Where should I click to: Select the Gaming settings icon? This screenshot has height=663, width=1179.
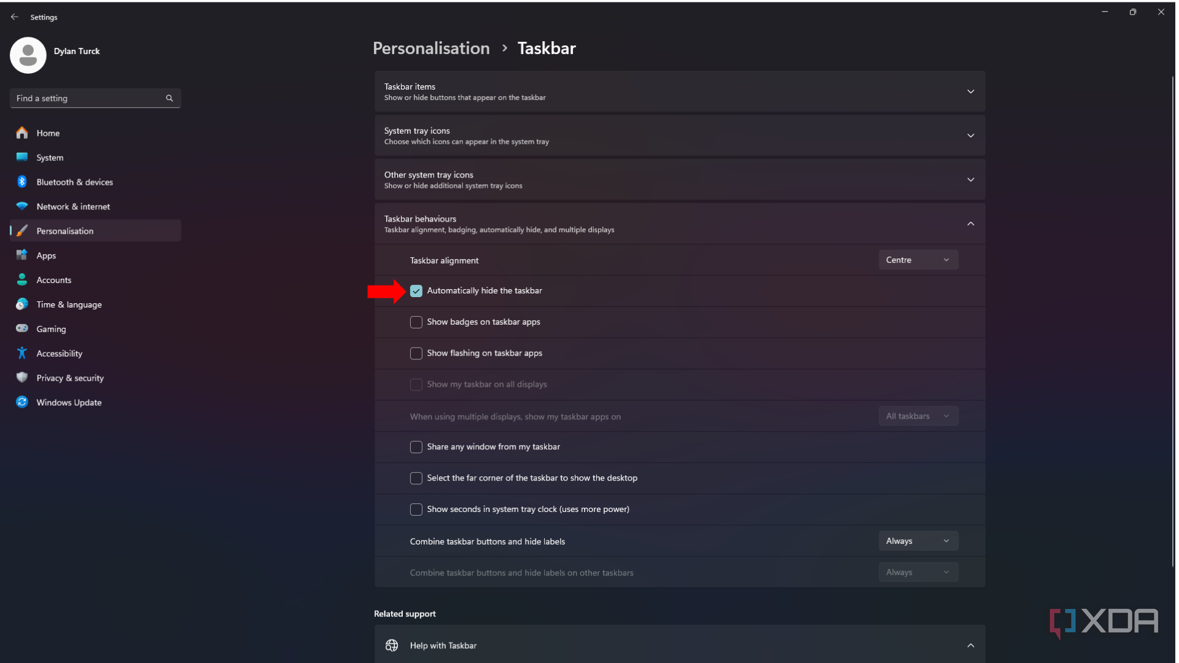(x=22, y=328)
